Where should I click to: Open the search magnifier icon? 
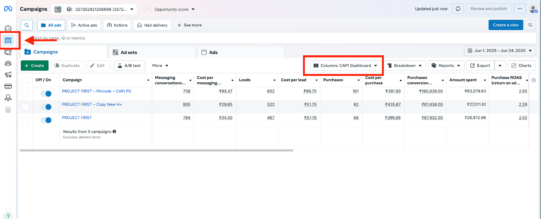point(27,25)
